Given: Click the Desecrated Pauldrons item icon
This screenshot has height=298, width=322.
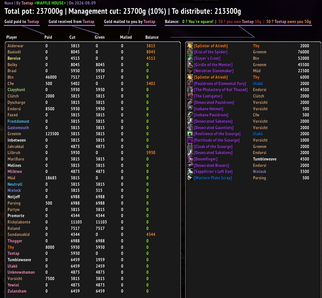Looking at the screenshot, I should (x=190, y=102).
